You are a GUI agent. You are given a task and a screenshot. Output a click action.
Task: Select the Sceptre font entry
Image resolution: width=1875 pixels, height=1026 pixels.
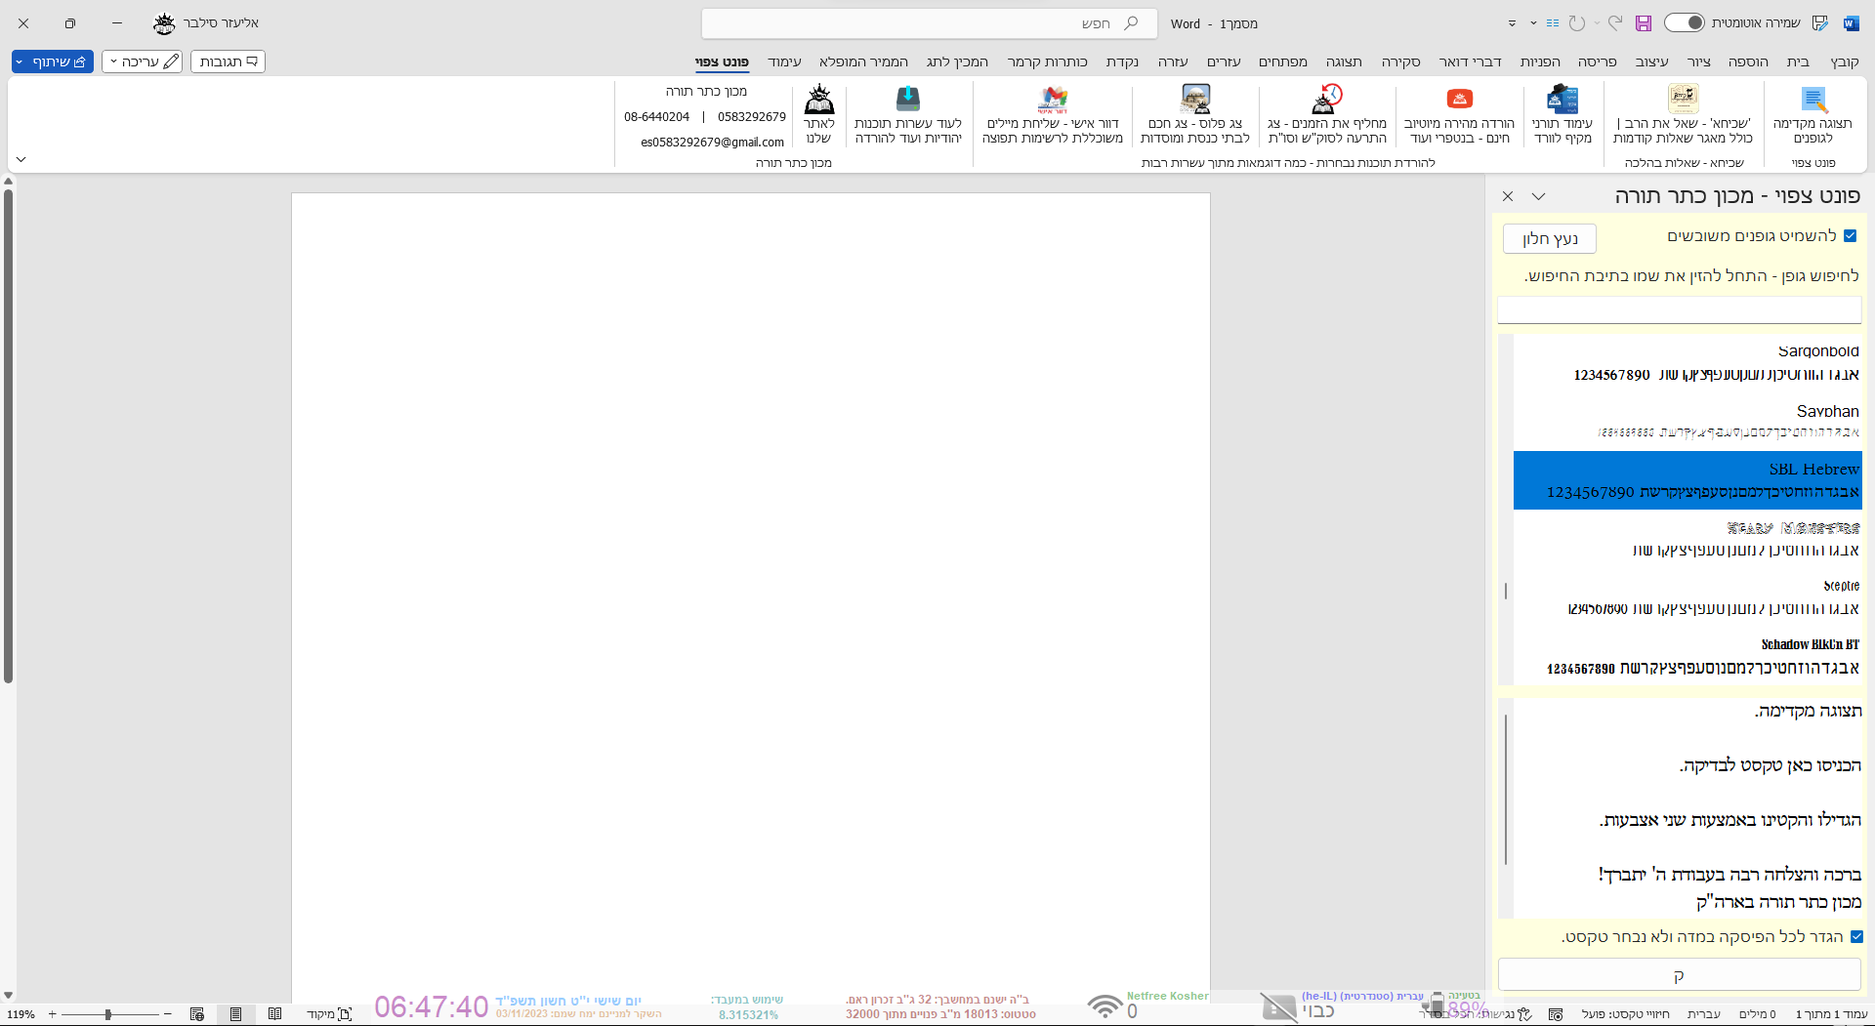pyautogui.click(x=1687, y=597)
